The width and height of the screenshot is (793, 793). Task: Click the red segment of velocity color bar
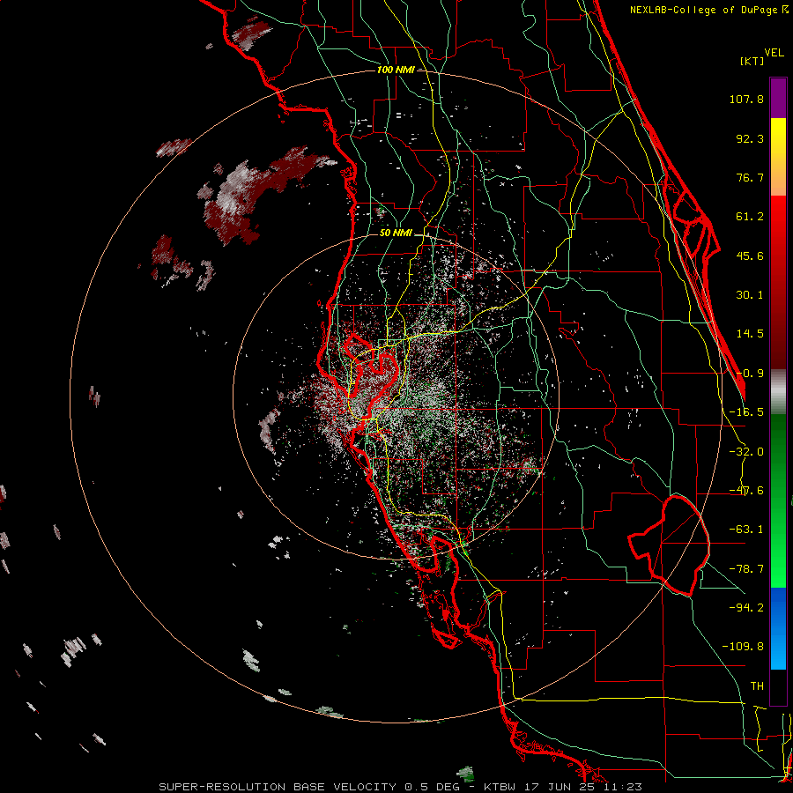tap(778, 282)
